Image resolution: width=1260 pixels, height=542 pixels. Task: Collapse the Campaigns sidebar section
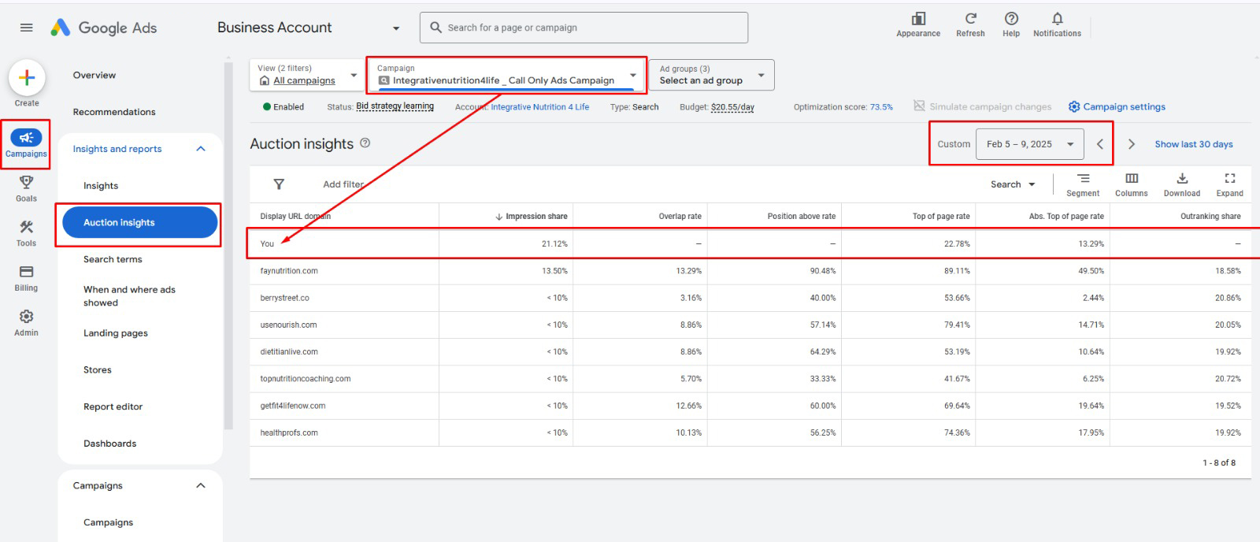[201, 485]
